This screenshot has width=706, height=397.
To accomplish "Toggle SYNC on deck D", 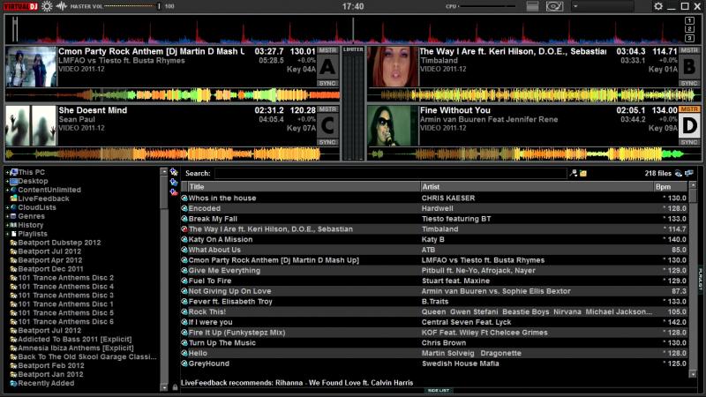I will (x=689, y=142).
